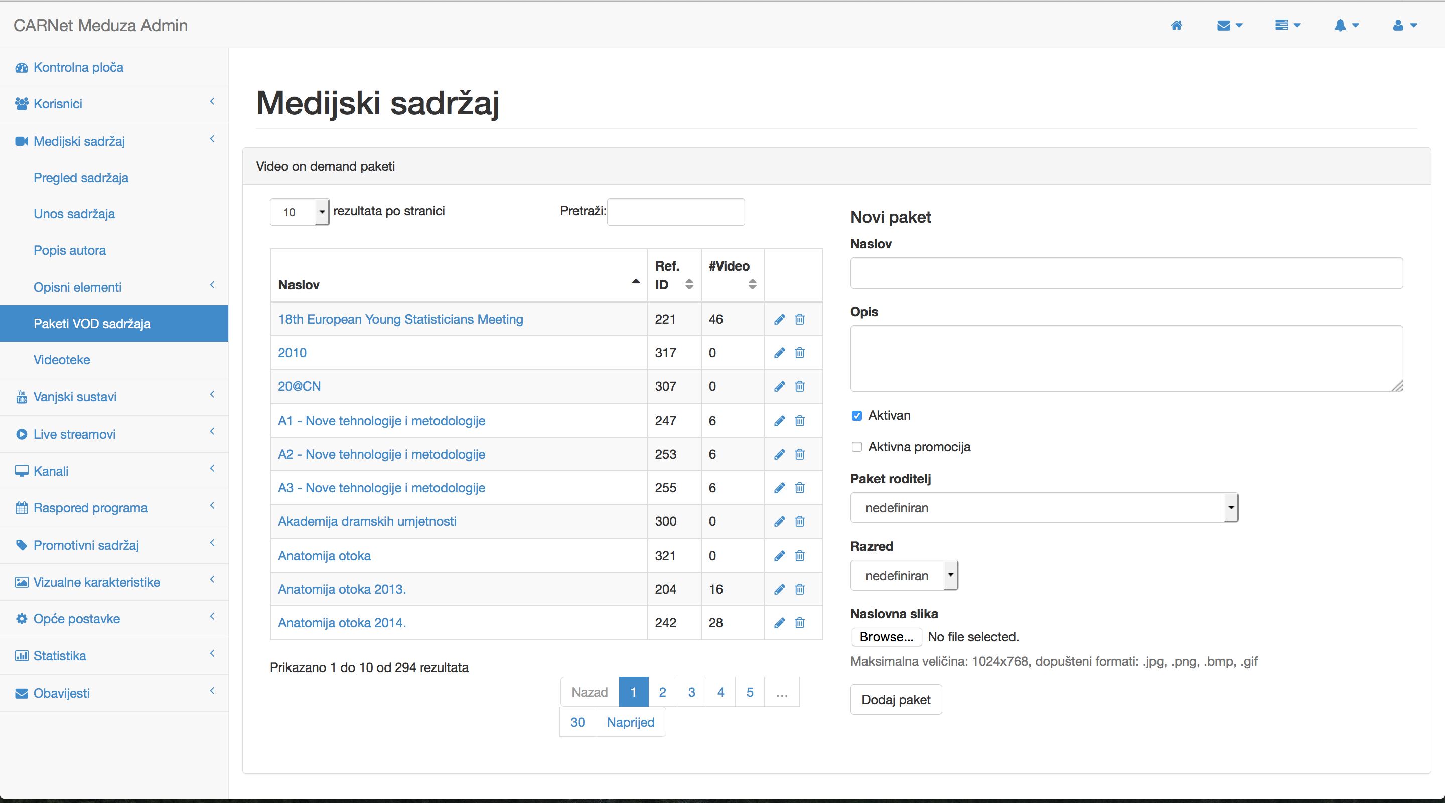Screen dimensions: 1445x803
Task: Trash icon for A2 - Nove tehnologije row
Action: [800, 455]
